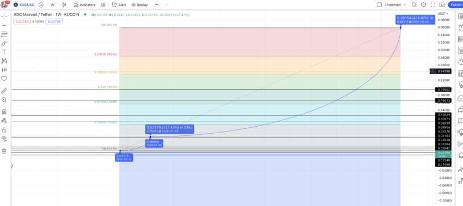Viewport: 463px width, 206px height.
Task: Select the Text annotation tool
Action: coord(4,52)
